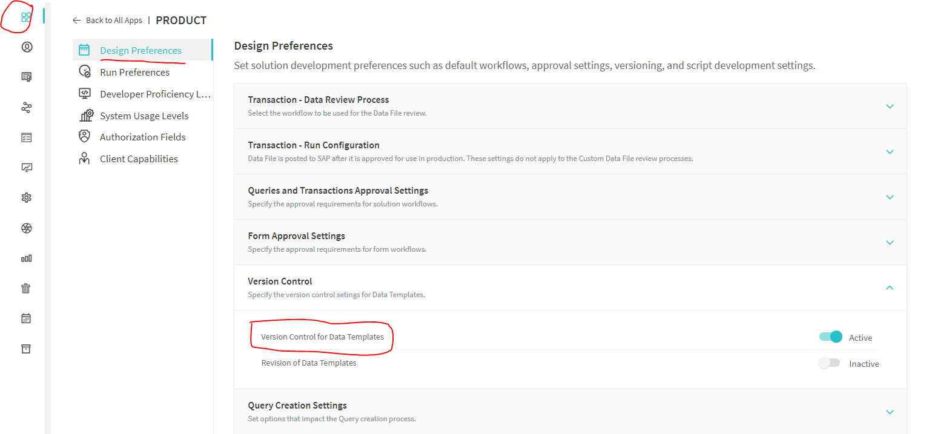Viewport: 932px width, 434px height.
Task: Click the bar chart icon in sidebar
Action: 26,258
